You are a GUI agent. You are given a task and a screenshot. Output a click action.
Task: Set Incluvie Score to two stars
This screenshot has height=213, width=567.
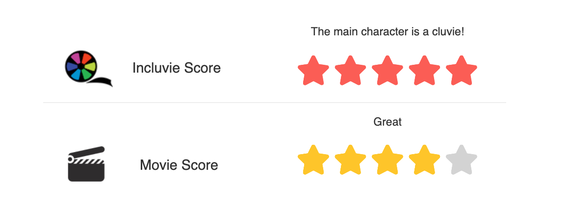tap(350, 71)
